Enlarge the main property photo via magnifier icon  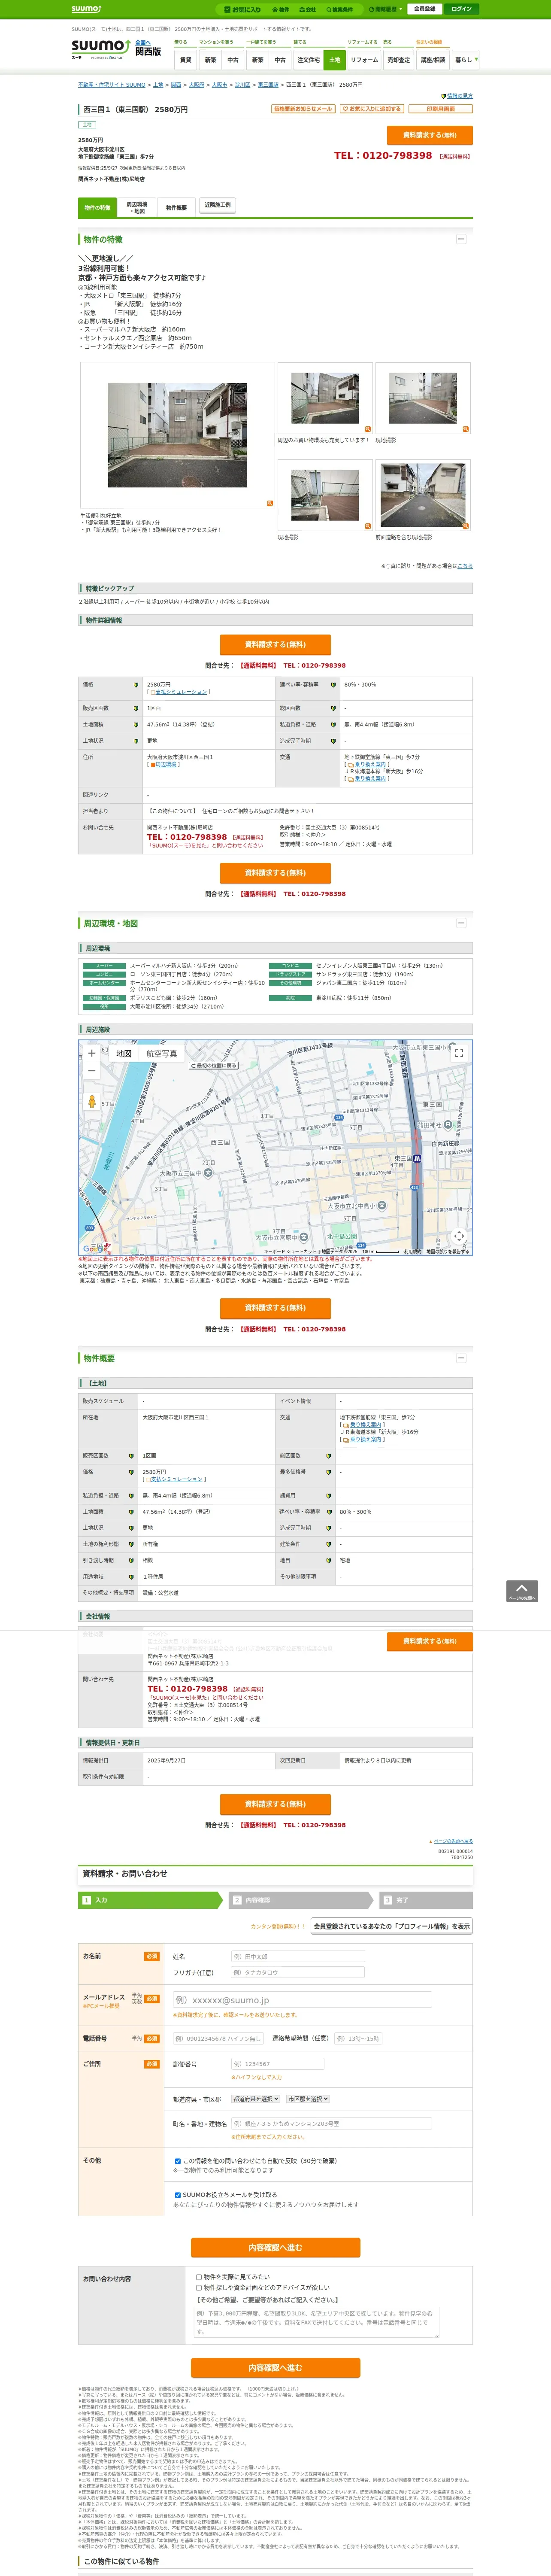(x=269, y=503)
